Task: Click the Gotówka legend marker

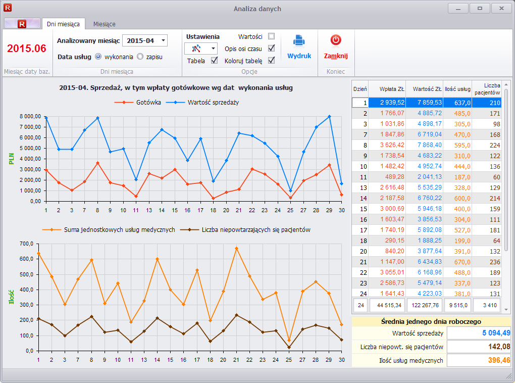Action: [124, 102]
